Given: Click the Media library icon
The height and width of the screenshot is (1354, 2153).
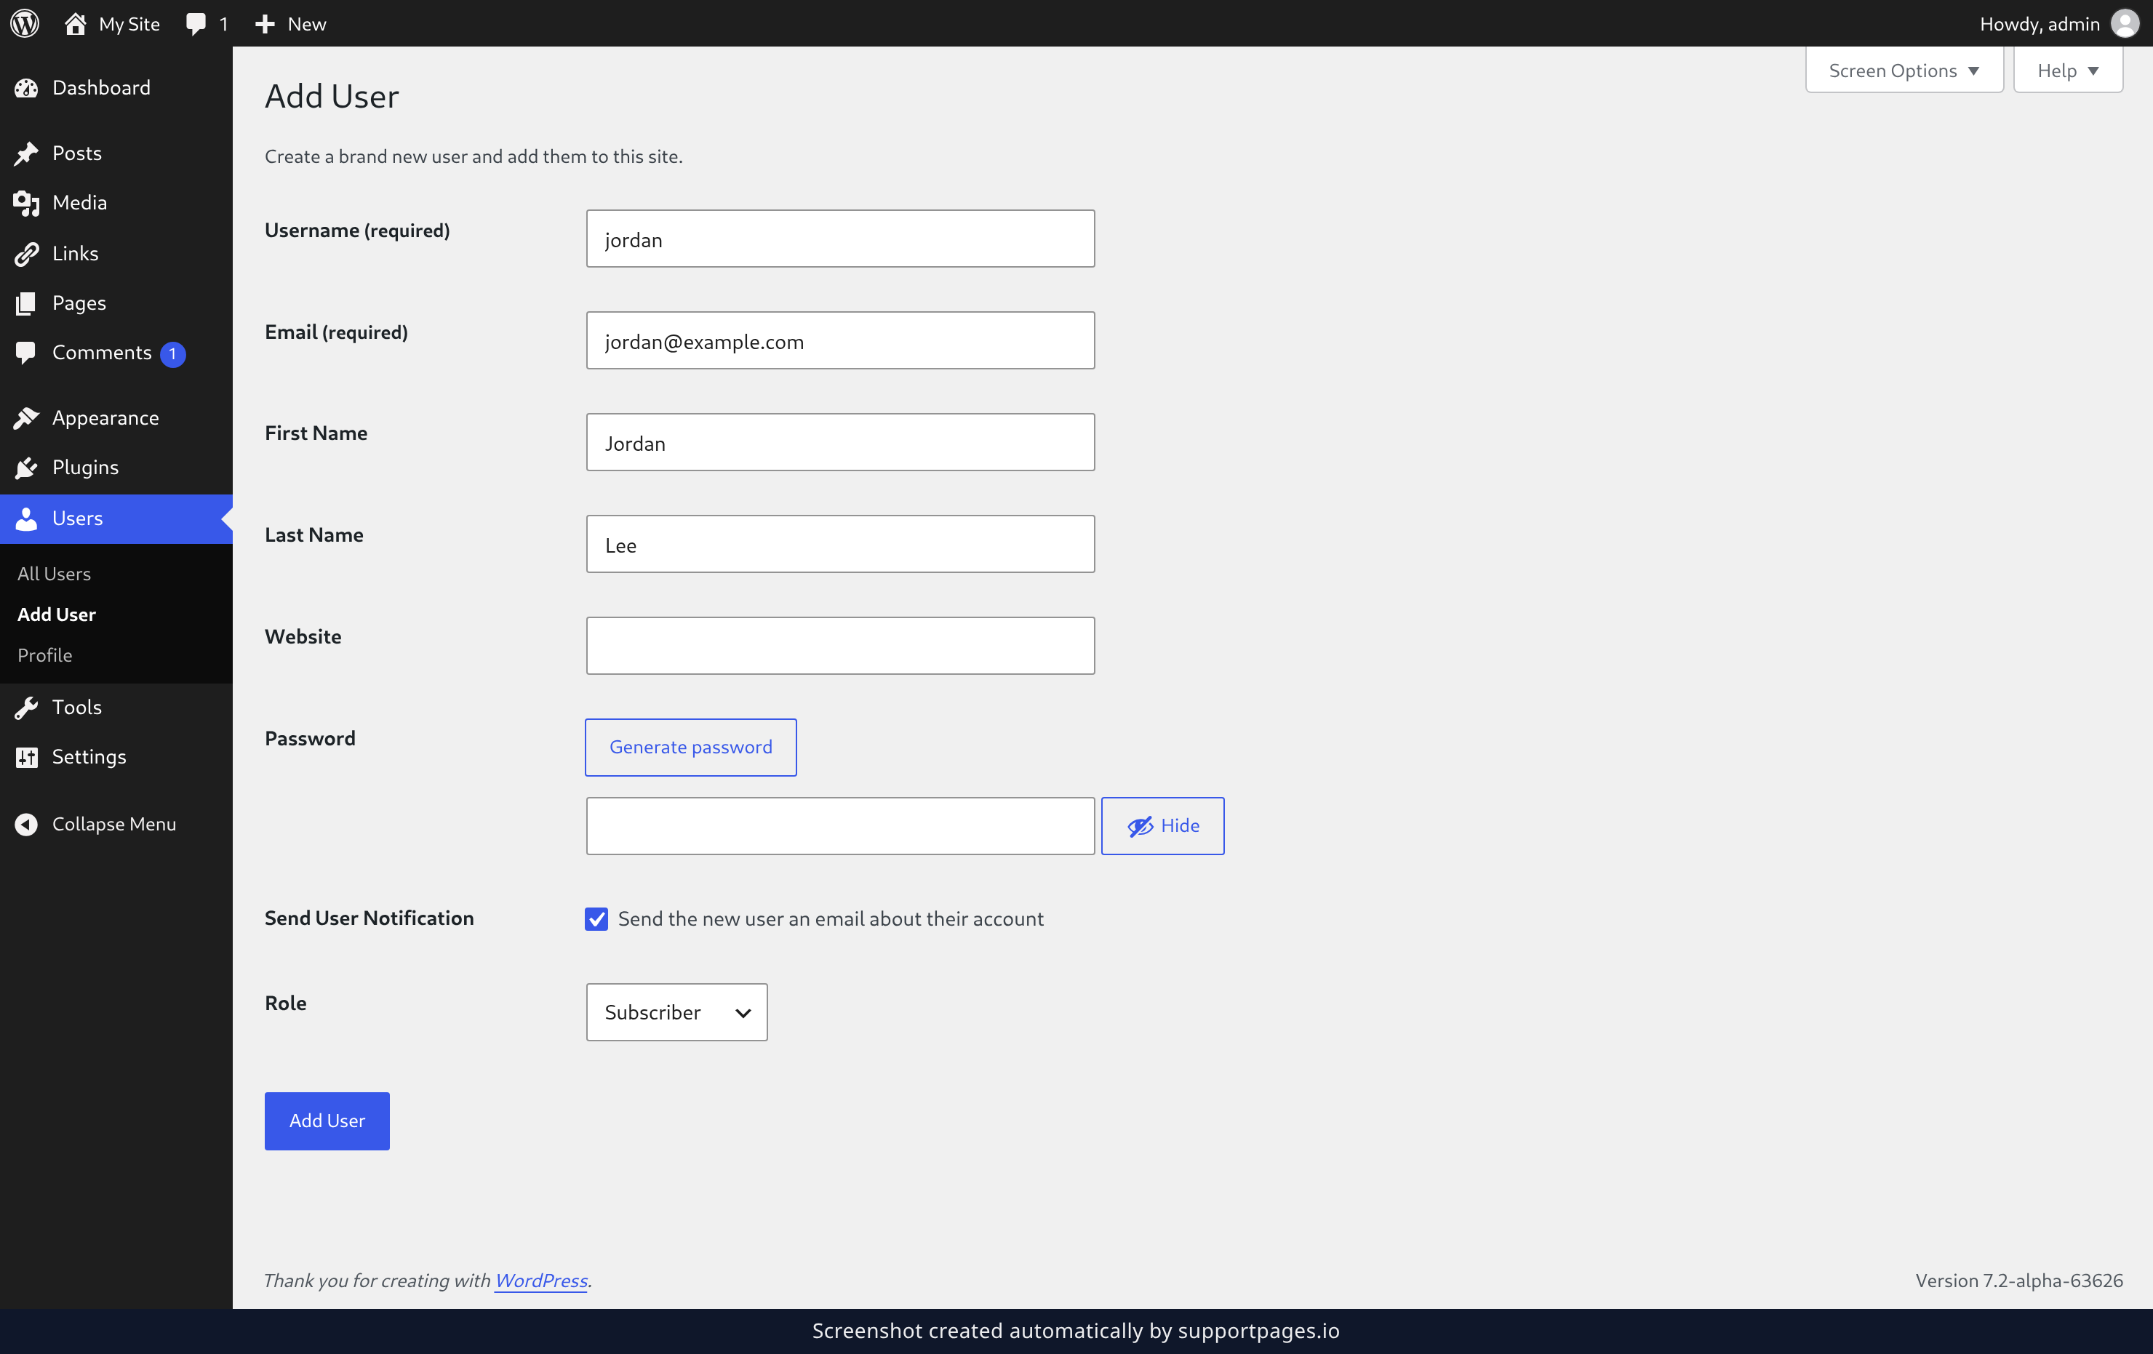Looking at the screenshot, I should tap(26, 203).
